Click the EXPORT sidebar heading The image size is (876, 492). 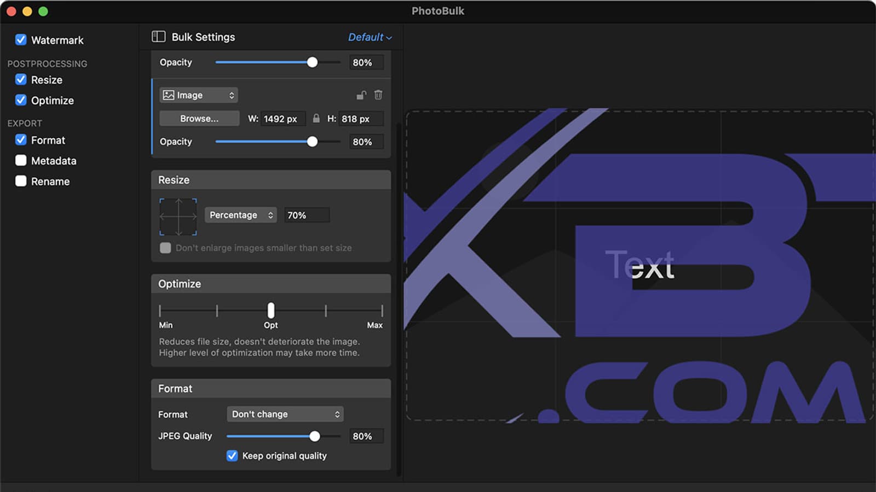click(25, 123)
